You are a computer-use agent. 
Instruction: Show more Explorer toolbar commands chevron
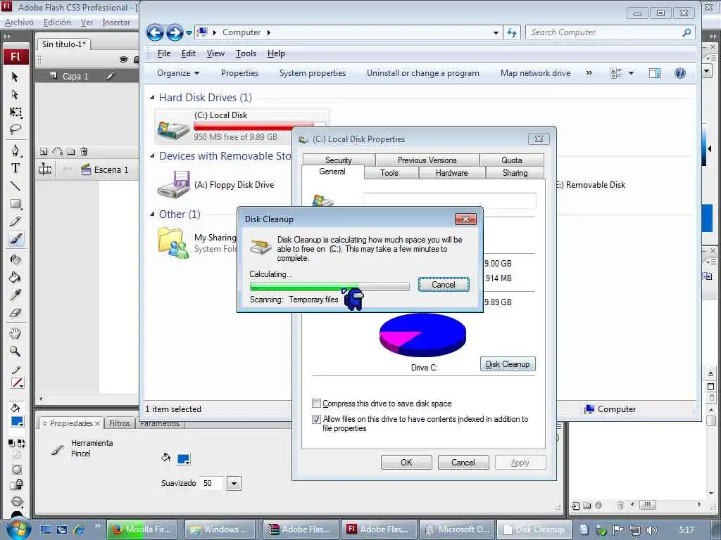click(589, 73)
